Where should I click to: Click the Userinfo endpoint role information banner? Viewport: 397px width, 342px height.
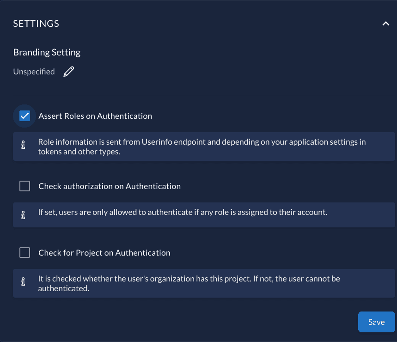(x=203, y=146)
